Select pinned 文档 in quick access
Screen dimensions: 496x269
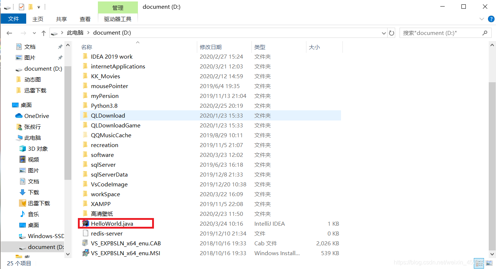click(x=30, y=47)
